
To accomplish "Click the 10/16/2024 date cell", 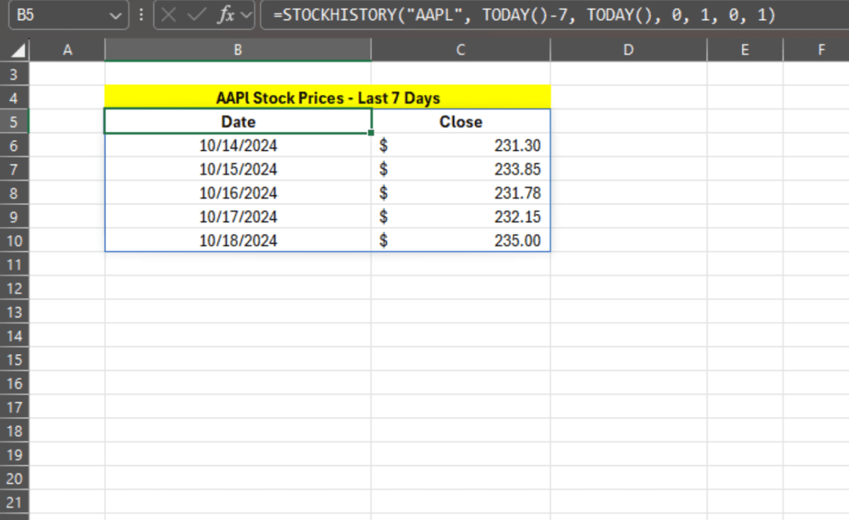I will tap(238, 193).
